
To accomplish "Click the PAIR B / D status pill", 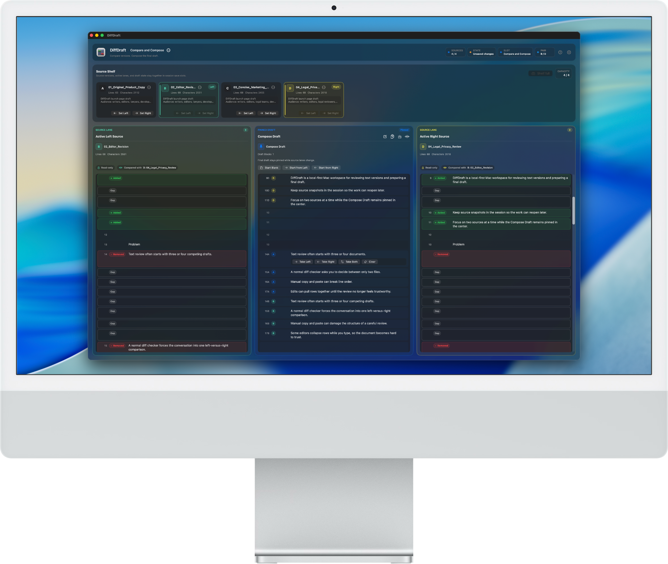I will pos(544,52).
